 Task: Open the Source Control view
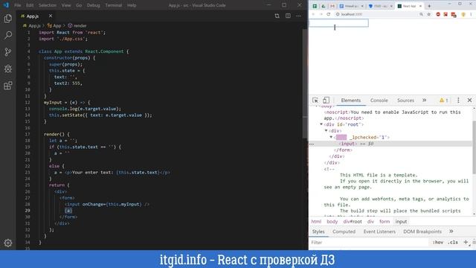[x=8, y=52]
